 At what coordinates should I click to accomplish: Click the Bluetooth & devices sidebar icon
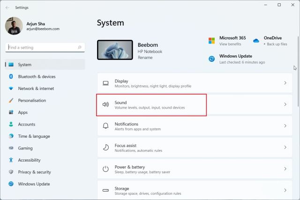coord(11,76)
